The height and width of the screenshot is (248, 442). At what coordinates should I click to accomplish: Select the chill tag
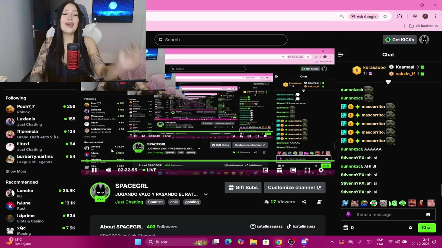click(x=174, y=202)
